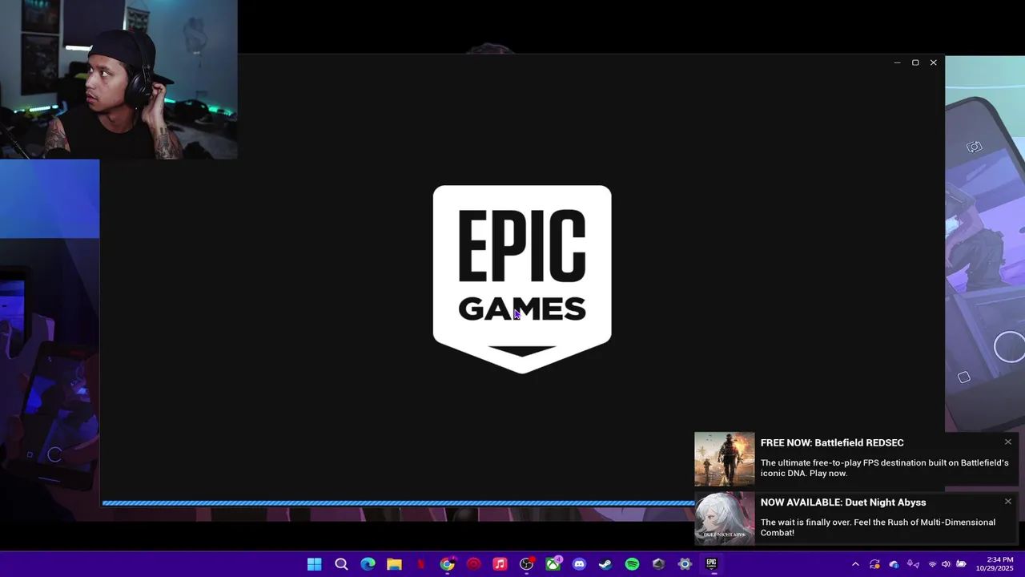Click 'The ultimate free-to-play FPS destination' text
This screenshot has width=1025, height=577.
(885, 468)
